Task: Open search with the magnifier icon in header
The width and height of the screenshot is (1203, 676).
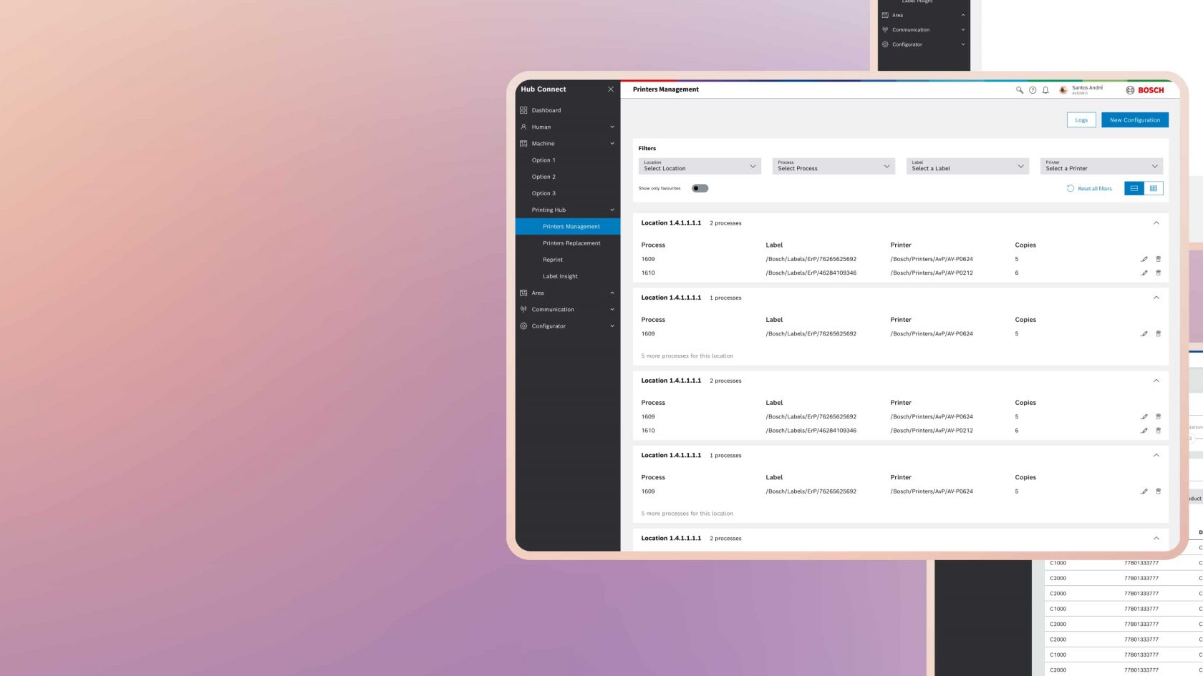Action: (x=1020, y=90)
